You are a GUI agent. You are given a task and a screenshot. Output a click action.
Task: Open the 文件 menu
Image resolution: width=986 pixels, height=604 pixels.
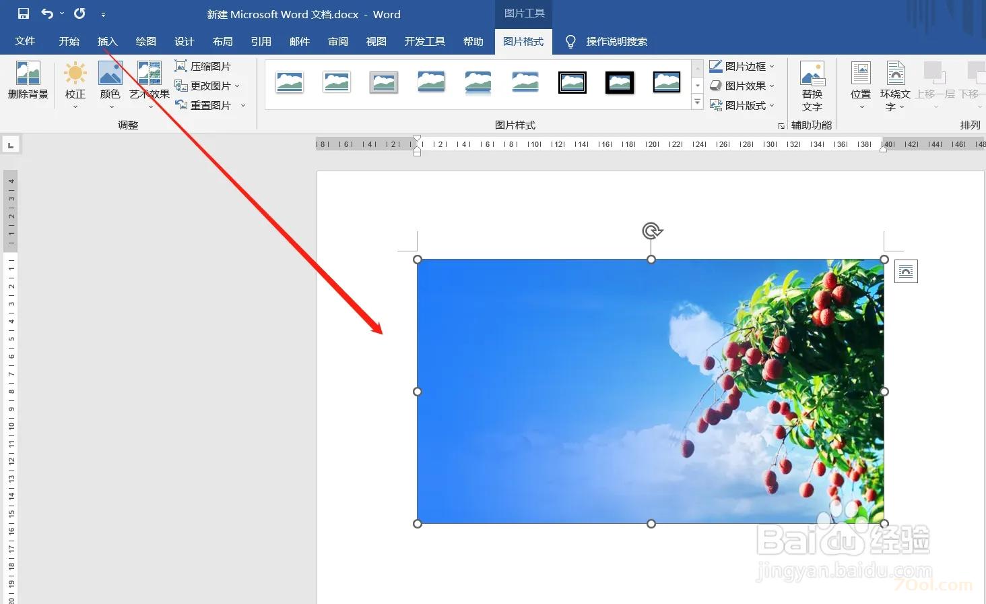(x=25, y=41)
